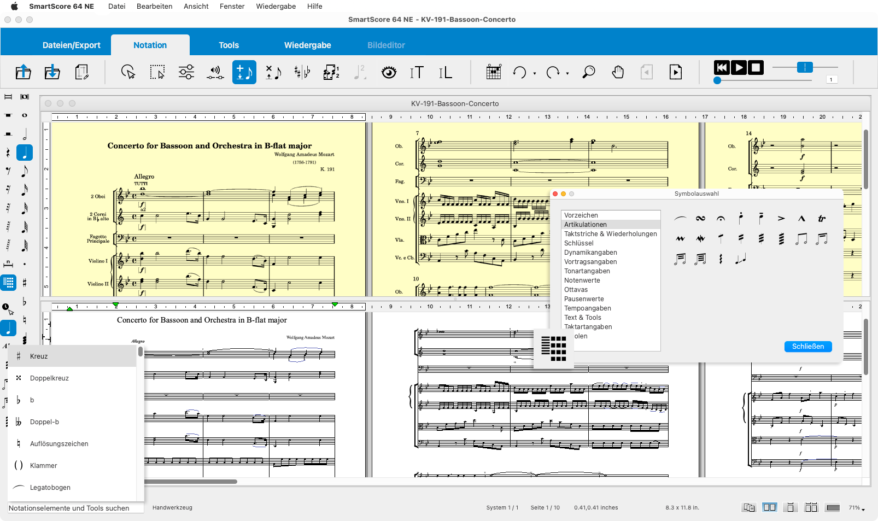Image resolution: width=878 pixels, height=521 pixels.
Task: Open the 71% zoom level dropdown
Action: click(x=857, y=508)
